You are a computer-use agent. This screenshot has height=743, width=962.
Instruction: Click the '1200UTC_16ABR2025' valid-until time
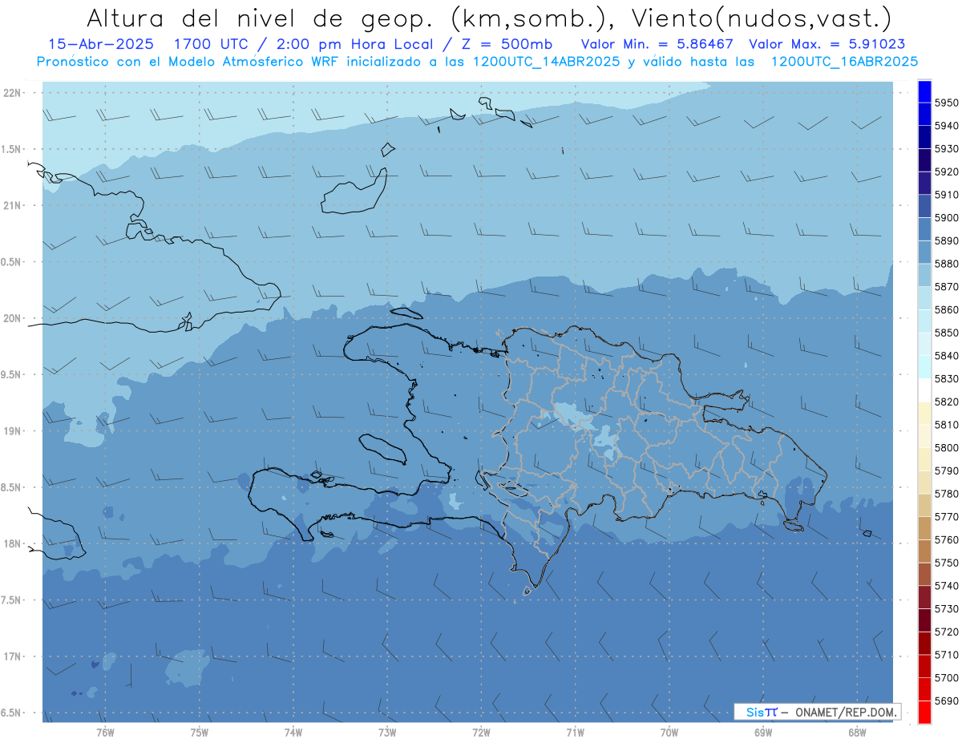click(x=844, y=61)
